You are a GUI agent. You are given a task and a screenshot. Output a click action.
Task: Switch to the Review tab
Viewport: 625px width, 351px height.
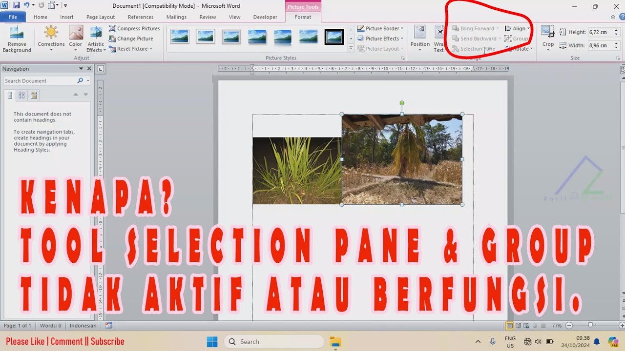point(208,17)
